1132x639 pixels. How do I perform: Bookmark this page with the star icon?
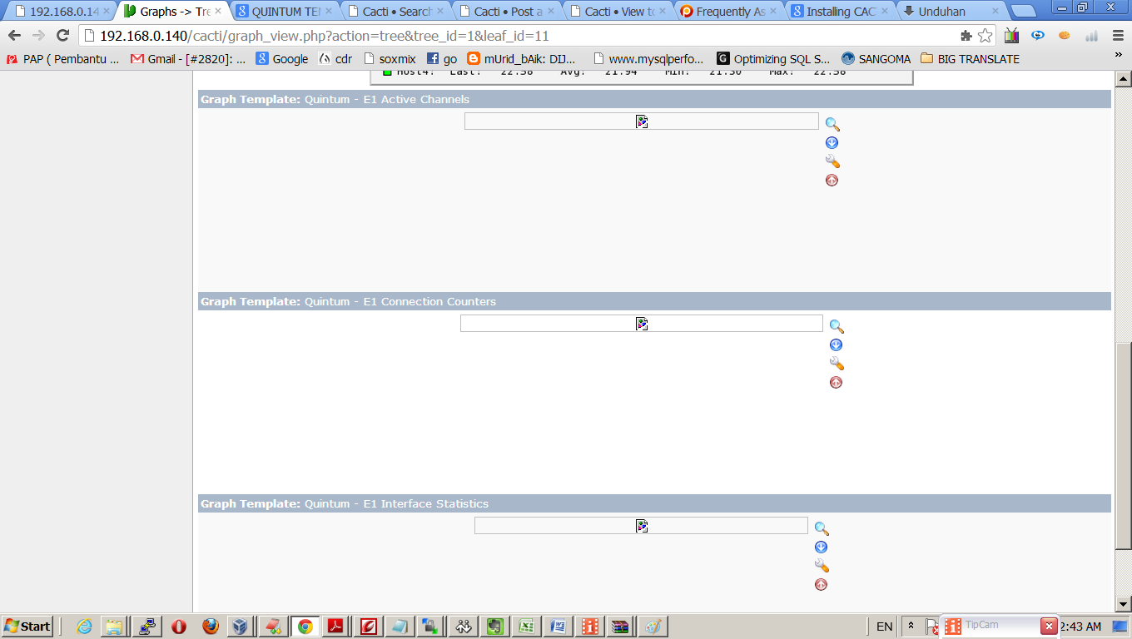pos(985,36)
